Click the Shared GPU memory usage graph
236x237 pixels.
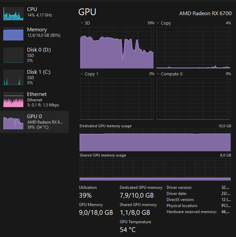click(155, 169)
